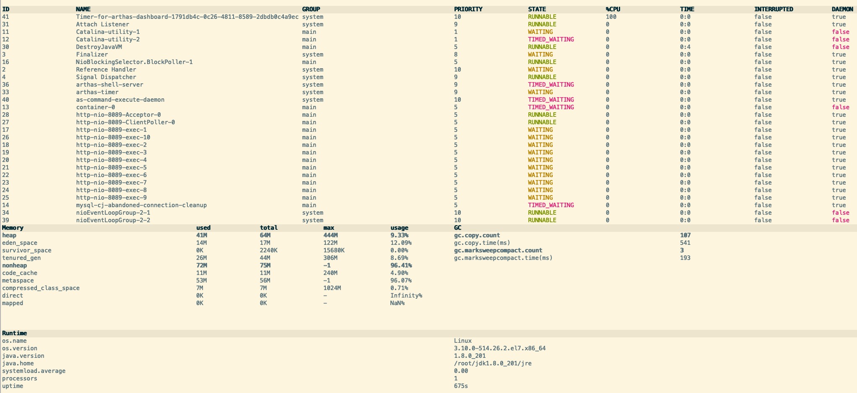Select the metaspace memory row label
Image resolution: width=857 pixels, height=393 pixels.
18,280
